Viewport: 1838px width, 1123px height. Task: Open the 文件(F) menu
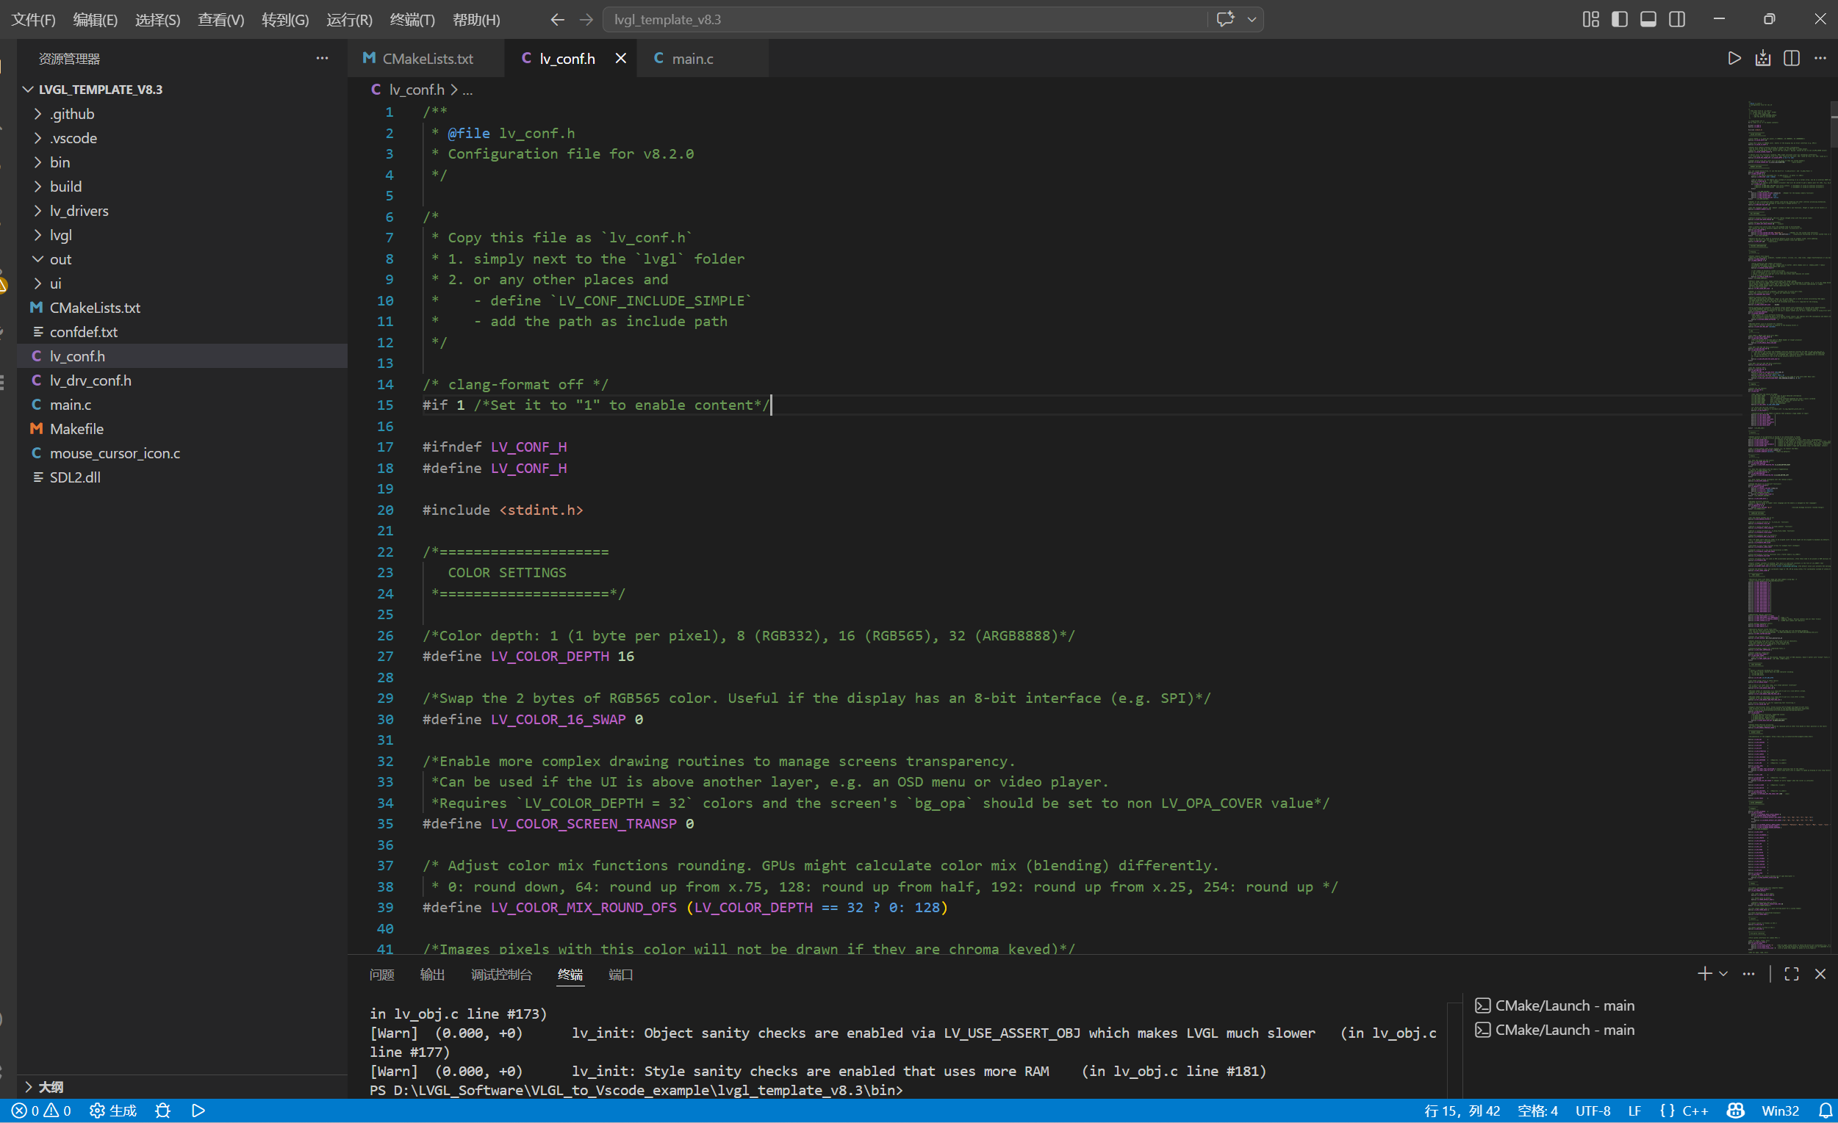click(34, 19)
